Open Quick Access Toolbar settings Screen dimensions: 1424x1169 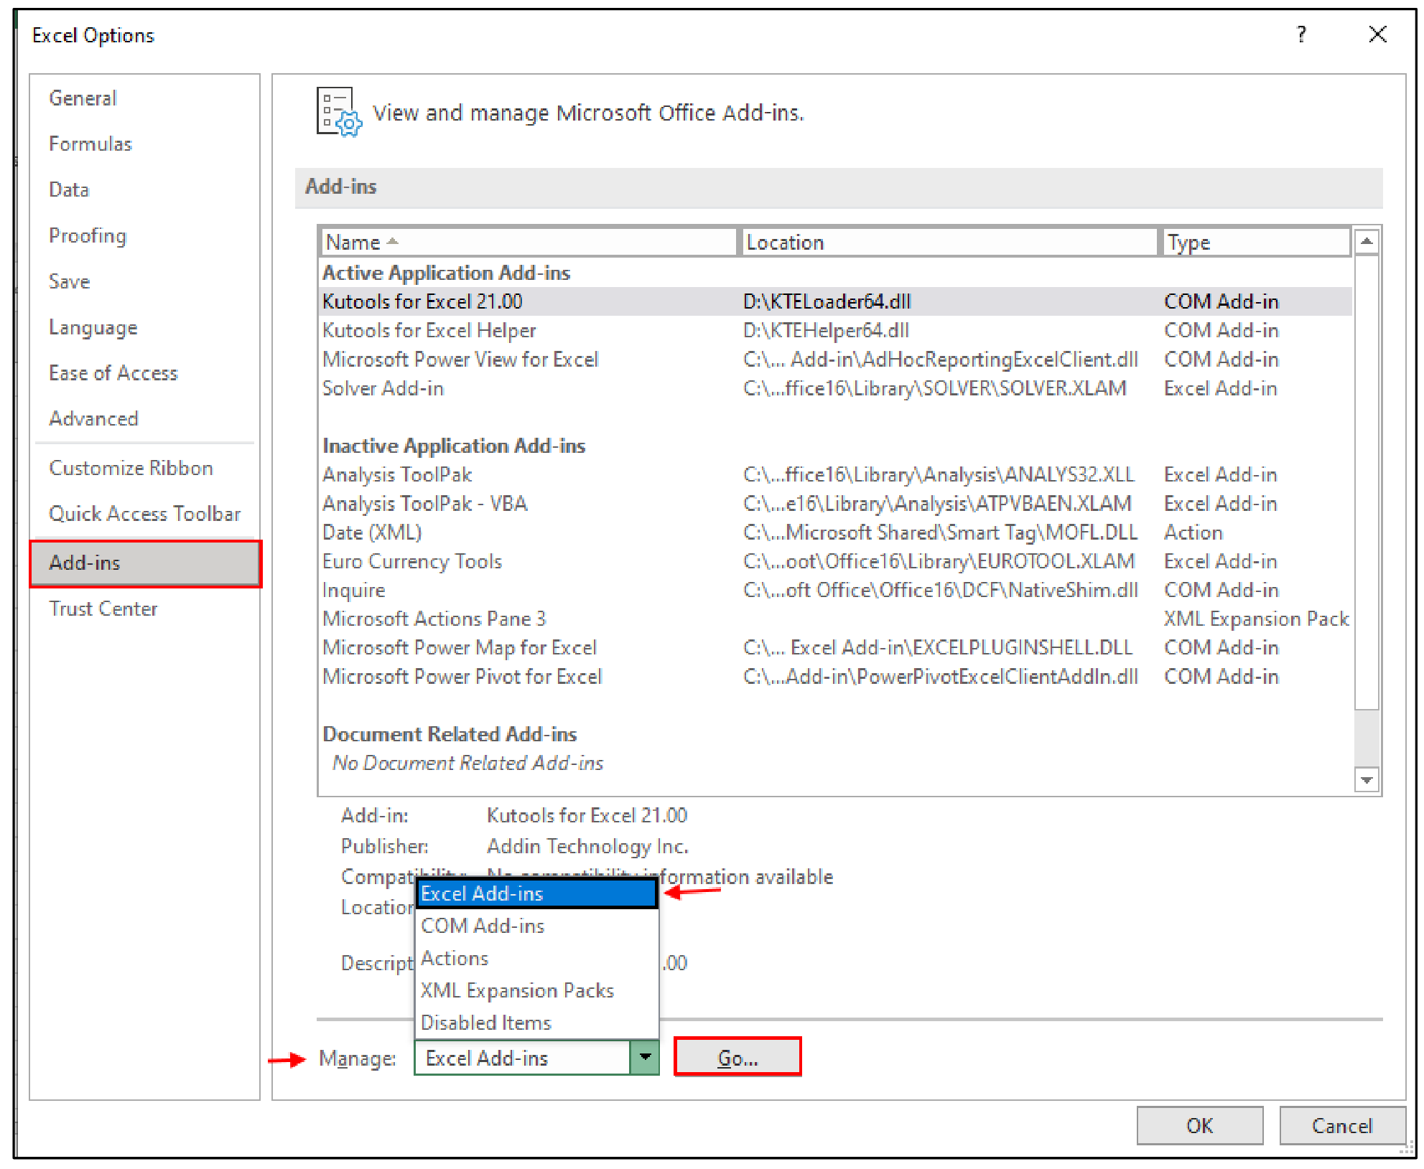145,515
